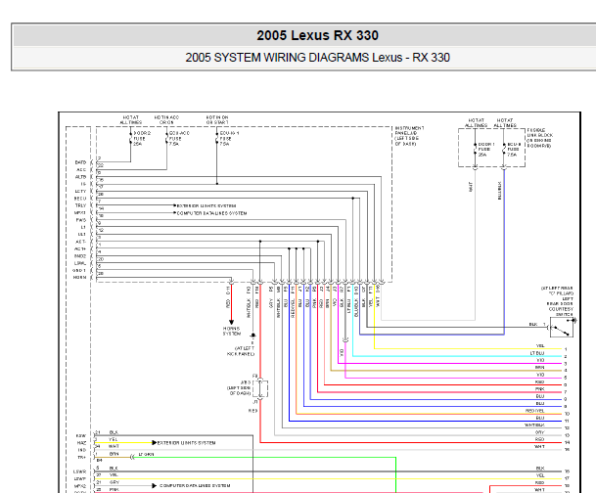Screen dimensions: 596x493
Task: Open COMPUTER DATA LINES SYSTEM reference beside MPX1
Action: point(211,213)
